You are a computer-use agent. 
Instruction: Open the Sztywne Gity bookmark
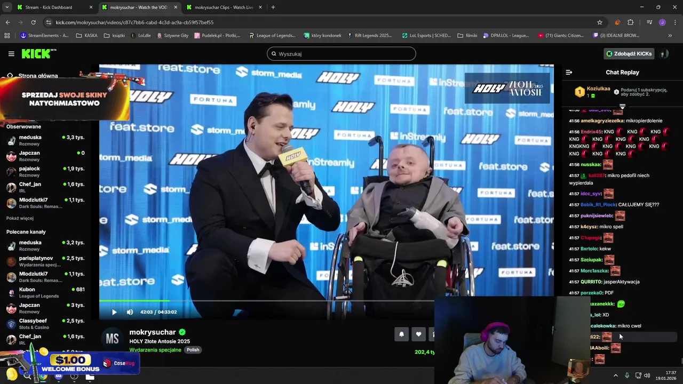[172, 36]
